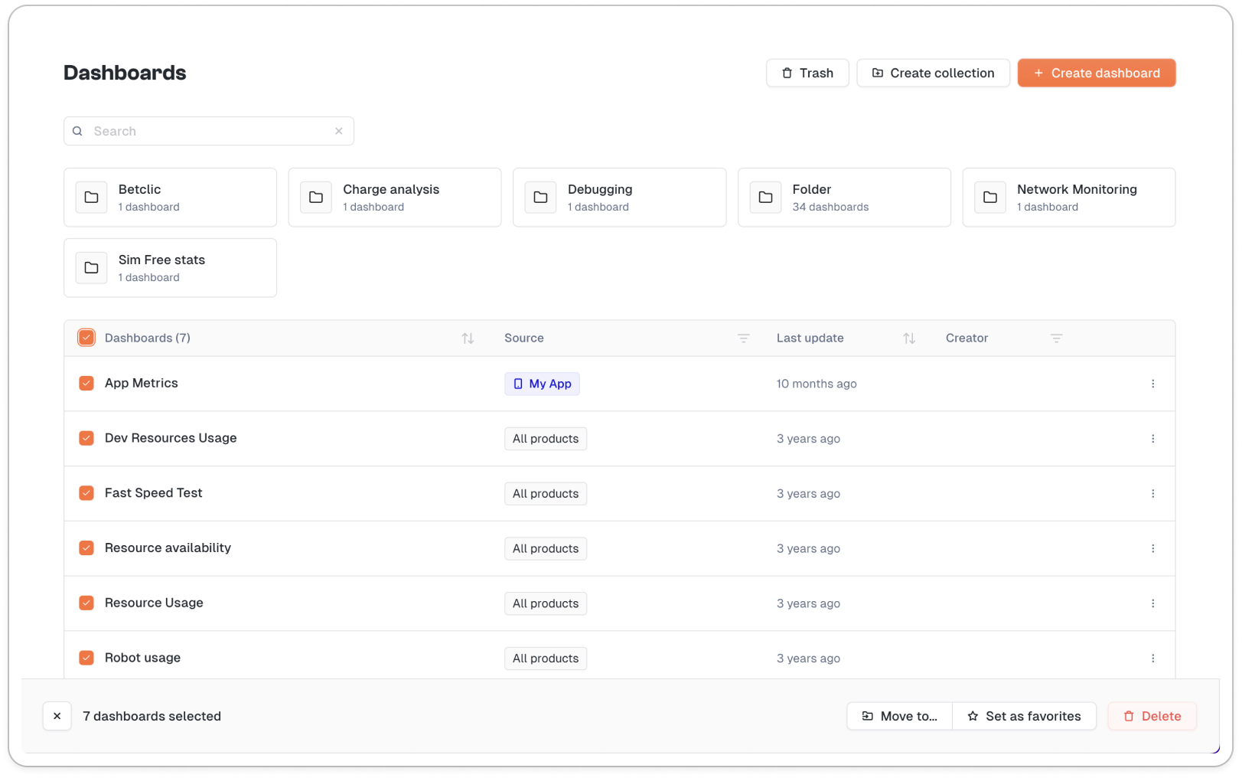Open Move to… destination picker

pos(899,716)
